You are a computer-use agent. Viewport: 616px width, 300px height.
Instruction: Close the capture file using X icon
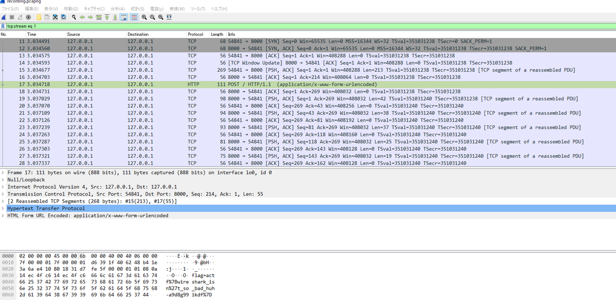[x=55, y=17]
